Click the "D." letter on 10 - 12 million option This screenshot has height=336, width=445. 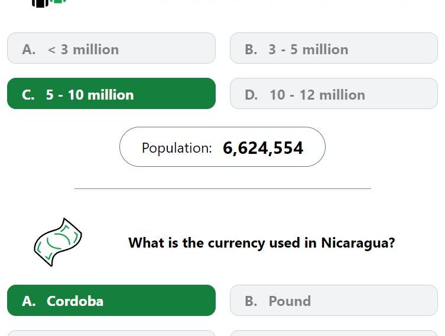[252, 95]
